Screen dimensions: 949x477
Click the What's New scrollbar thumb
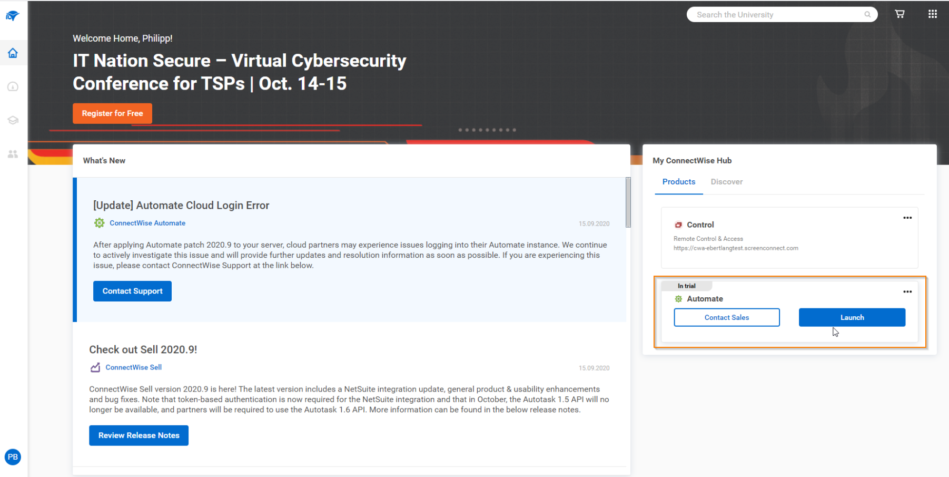coord(628,202)
